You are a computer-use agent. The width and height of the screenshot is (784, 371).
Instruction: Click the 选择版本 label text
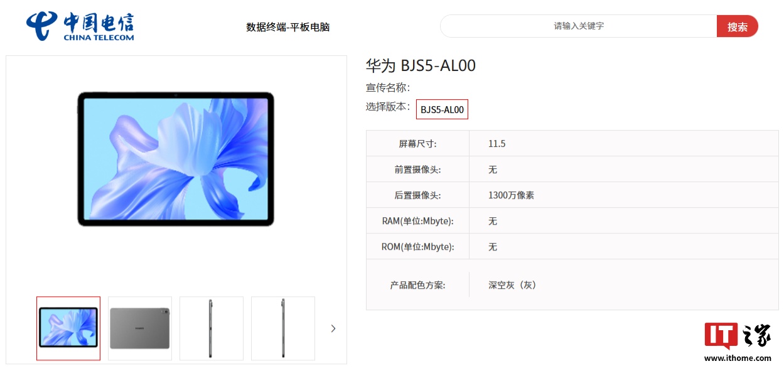point(388,107)
